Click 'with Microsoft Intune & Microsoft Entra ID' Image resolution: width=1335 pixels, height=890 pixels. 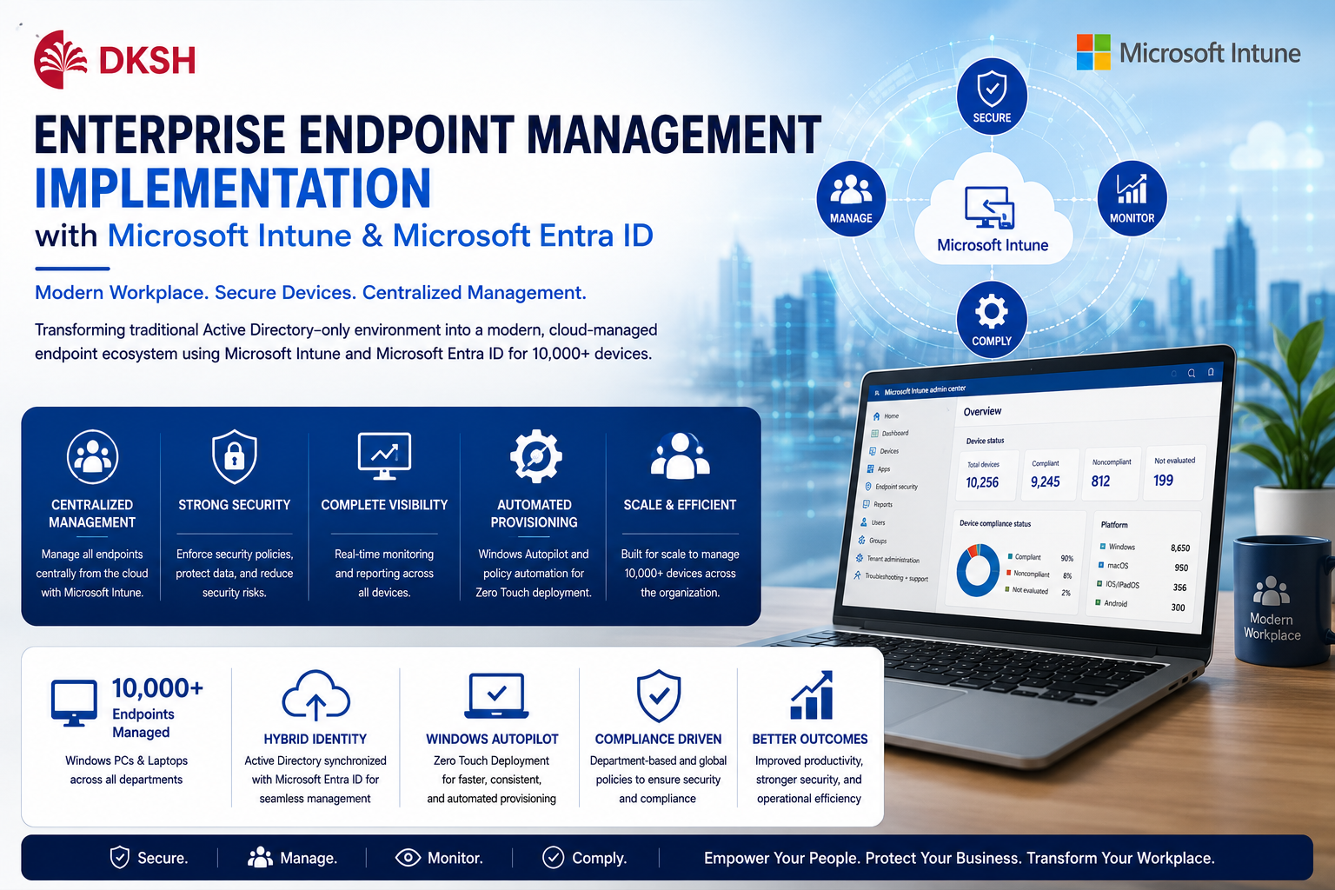coord(344,236)
